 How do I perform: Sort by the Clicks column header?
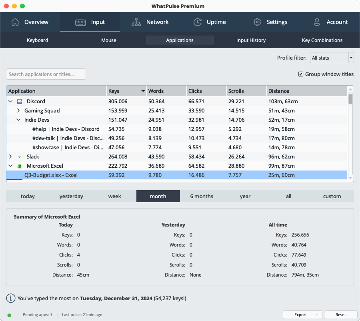pyautogui.click(x=206, y=91)
